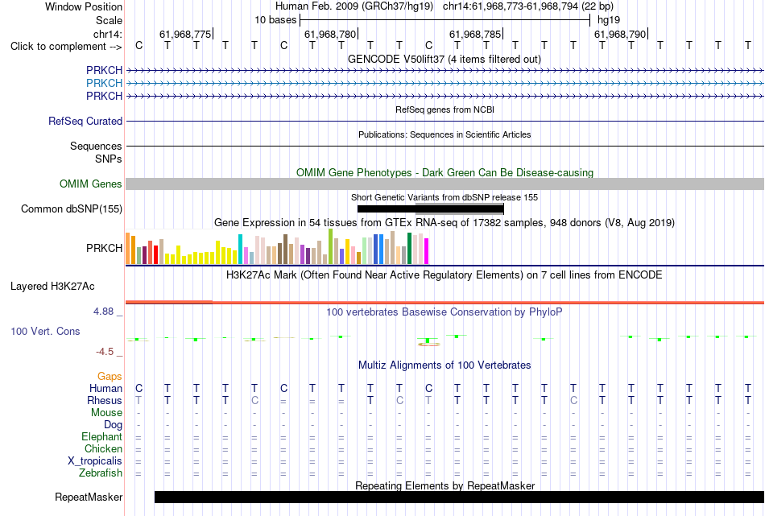Click the H3K27Ac Mark ENCODE track title
Screen dimensions: 765x516
(444, 275)
